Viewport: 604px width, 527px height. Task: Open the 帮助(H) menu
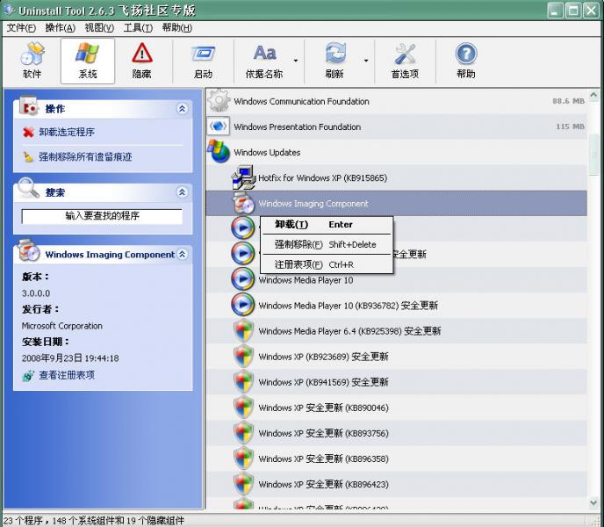coord(176,28)
